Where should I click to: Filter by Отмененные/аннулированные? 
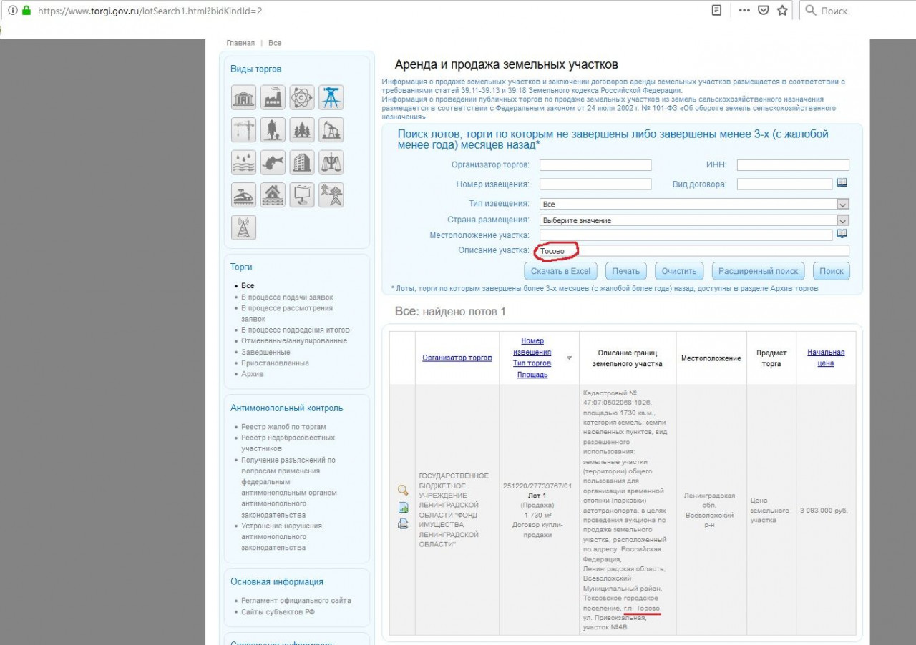[294, 341]
